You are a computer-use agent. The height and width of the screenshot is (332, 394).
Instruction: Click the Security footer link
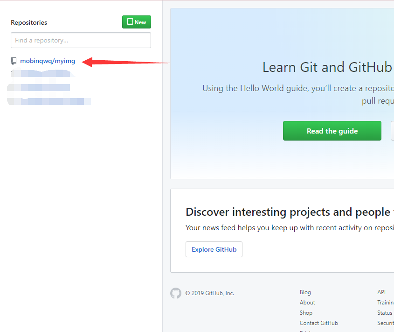(386, 323)
